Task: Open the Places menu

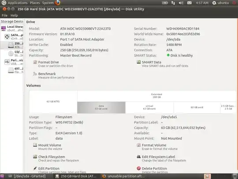Action: 35,3
